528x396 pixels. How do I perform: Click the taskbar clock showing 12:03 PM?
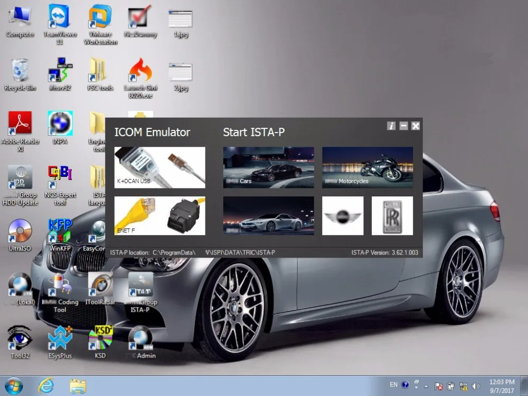pyautogui.click(x=502, y=385)
